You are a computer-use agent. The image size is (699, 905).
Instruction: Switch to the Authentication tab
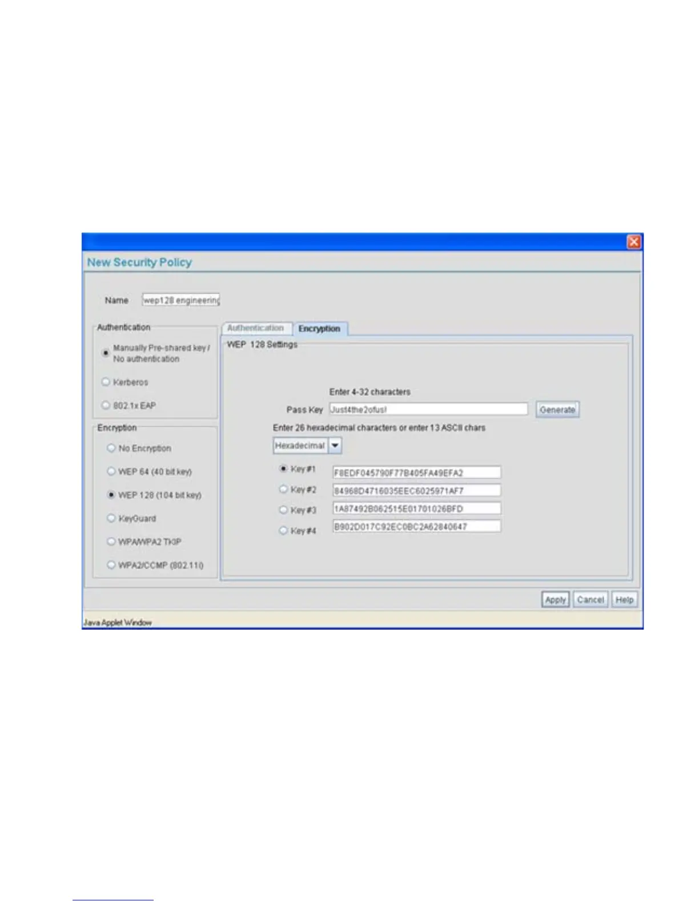[x=256, y=328]
